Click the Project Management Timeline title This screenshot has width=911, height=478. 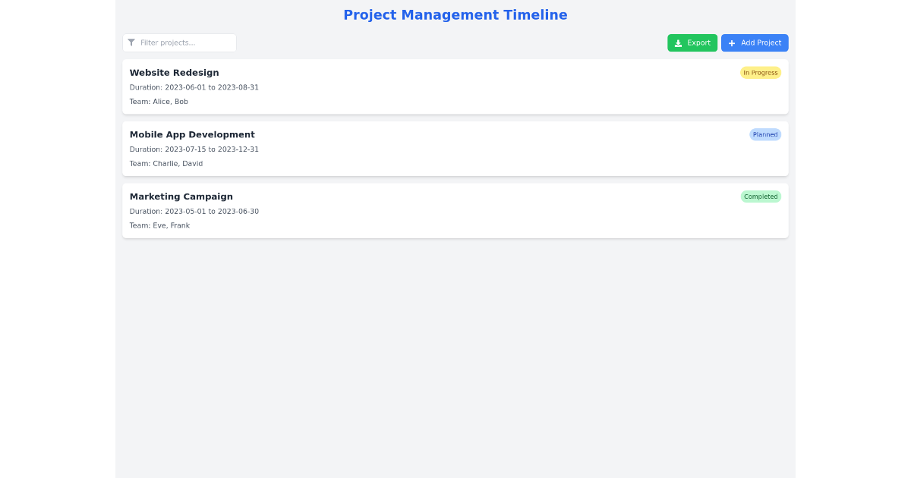pyautogui.click(x=455, y=14)
